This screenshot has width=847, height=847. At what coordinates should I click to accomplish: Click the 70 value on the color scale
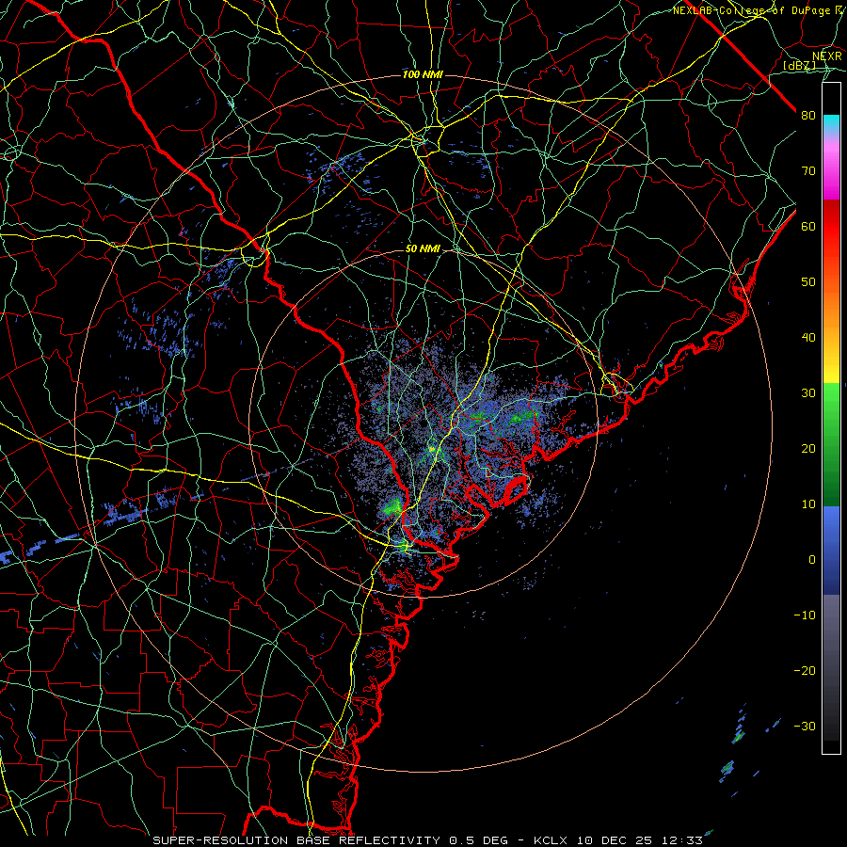pyautogui.click(x=808, y=171)
